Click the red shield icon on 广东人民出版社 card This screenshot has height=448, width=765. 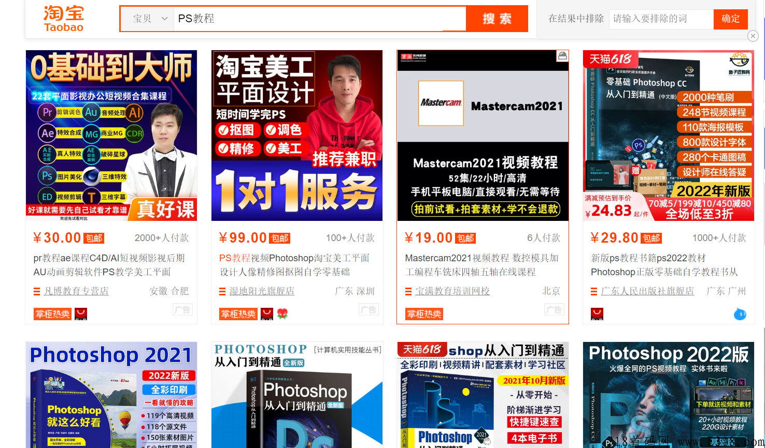point(597,314)
